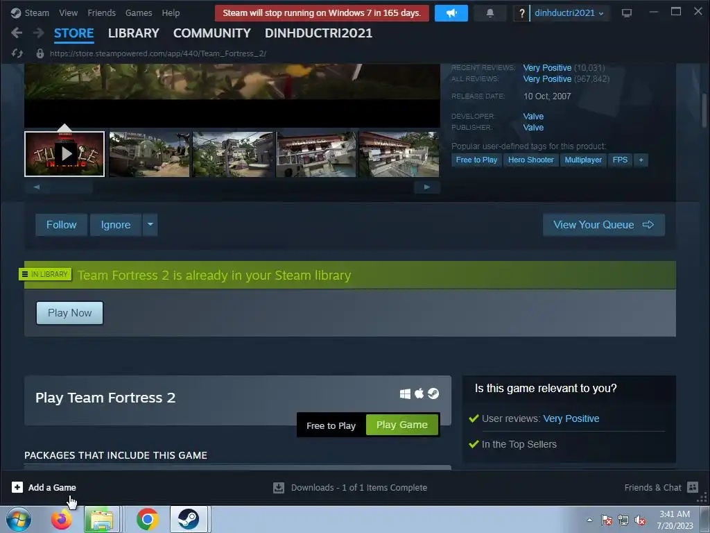Open the DINHDUCTRI2021 profile tab
The image size is (710, 533).
point(318,33)
